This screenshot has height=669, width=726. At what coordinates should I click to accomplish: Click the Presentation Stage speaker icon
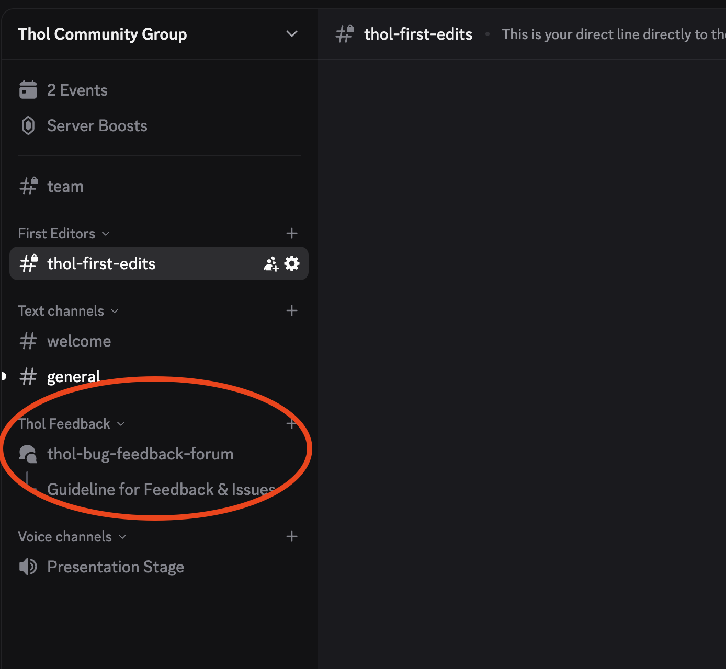pyautogui.click(x=28, y=567)
